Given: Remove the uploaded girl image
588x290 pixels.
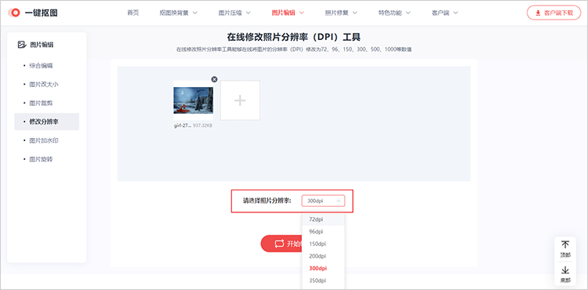Looking at the screenshot, I should point(214,79).
